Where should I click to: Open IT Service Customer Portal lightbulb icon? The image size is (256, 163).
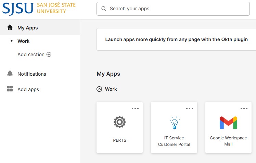174,123
